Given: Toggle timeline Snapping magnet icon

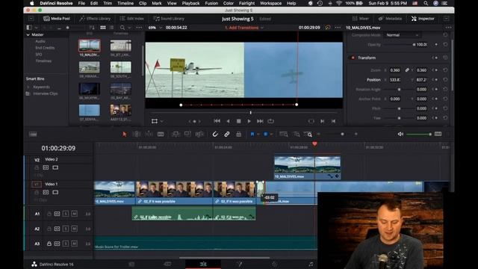Looking at the screenshot, I should coord(215,134).
